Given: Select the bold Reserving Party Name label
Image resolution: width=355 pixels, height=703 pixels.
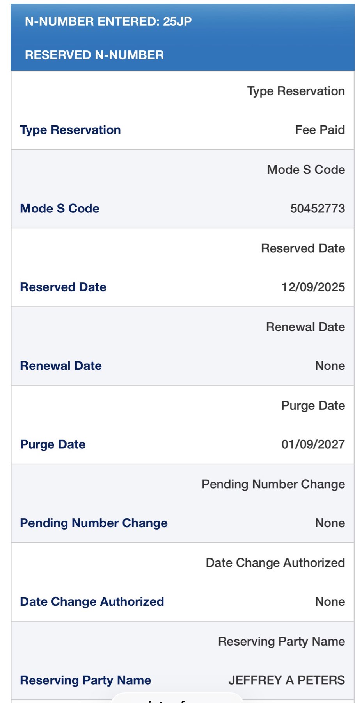Looking at the screenshot, I should [x=85, y=680].
